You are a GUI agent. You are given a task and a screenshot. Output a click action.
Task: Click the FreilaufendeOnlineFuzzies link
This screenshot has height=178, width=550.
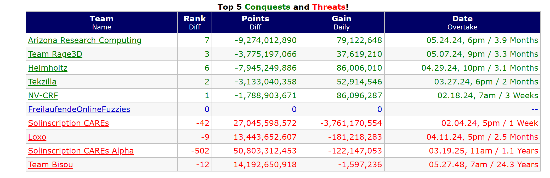point(79,109)
